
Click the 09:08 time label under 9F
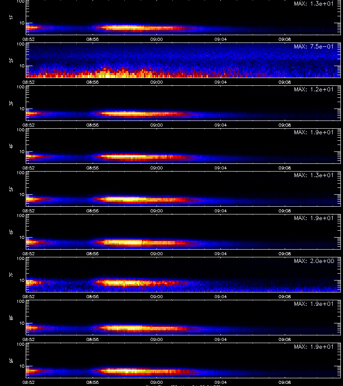click(285, 382)
